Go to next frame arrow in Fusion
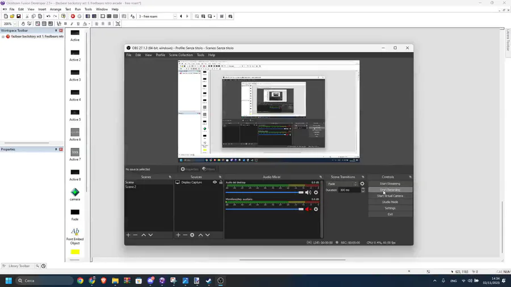The width and height of the screenshot is (511, 287). pyautogui.click(x=187, y=16)
